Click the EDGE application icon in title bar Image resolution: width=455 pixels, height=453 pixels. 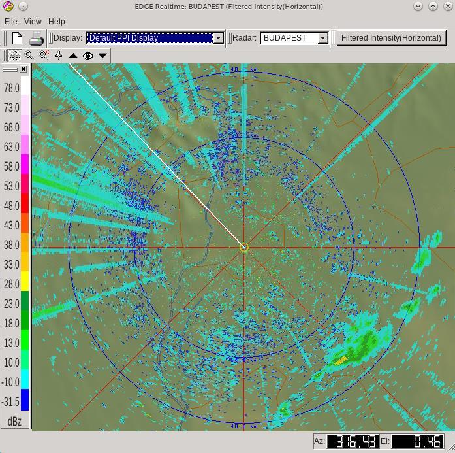[8, 6]
